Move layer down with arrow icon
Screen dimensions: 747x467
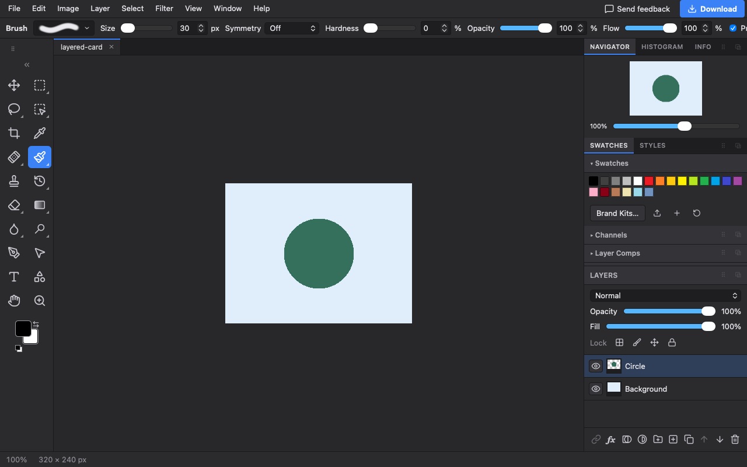tap(720, 440)
